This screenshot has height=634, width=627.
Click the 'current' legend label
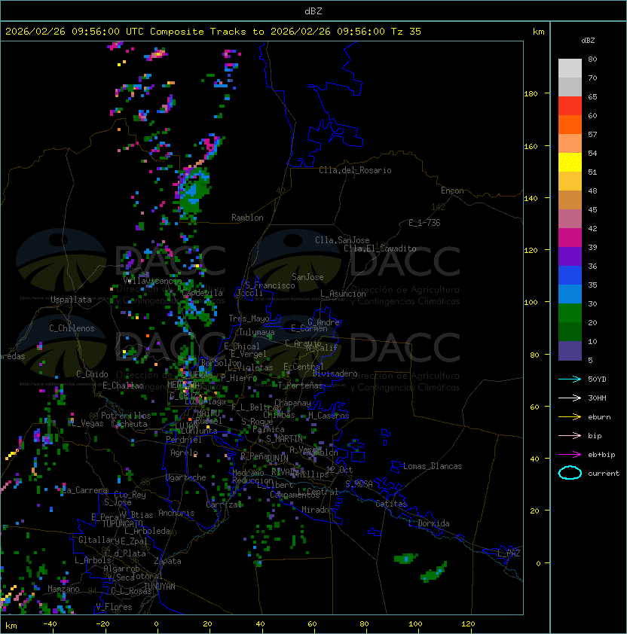click(x=604, y=474)
